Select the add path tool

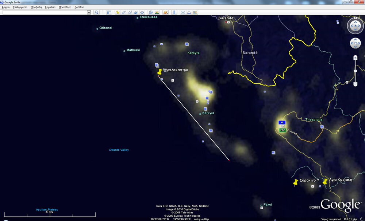pos(130,12)
